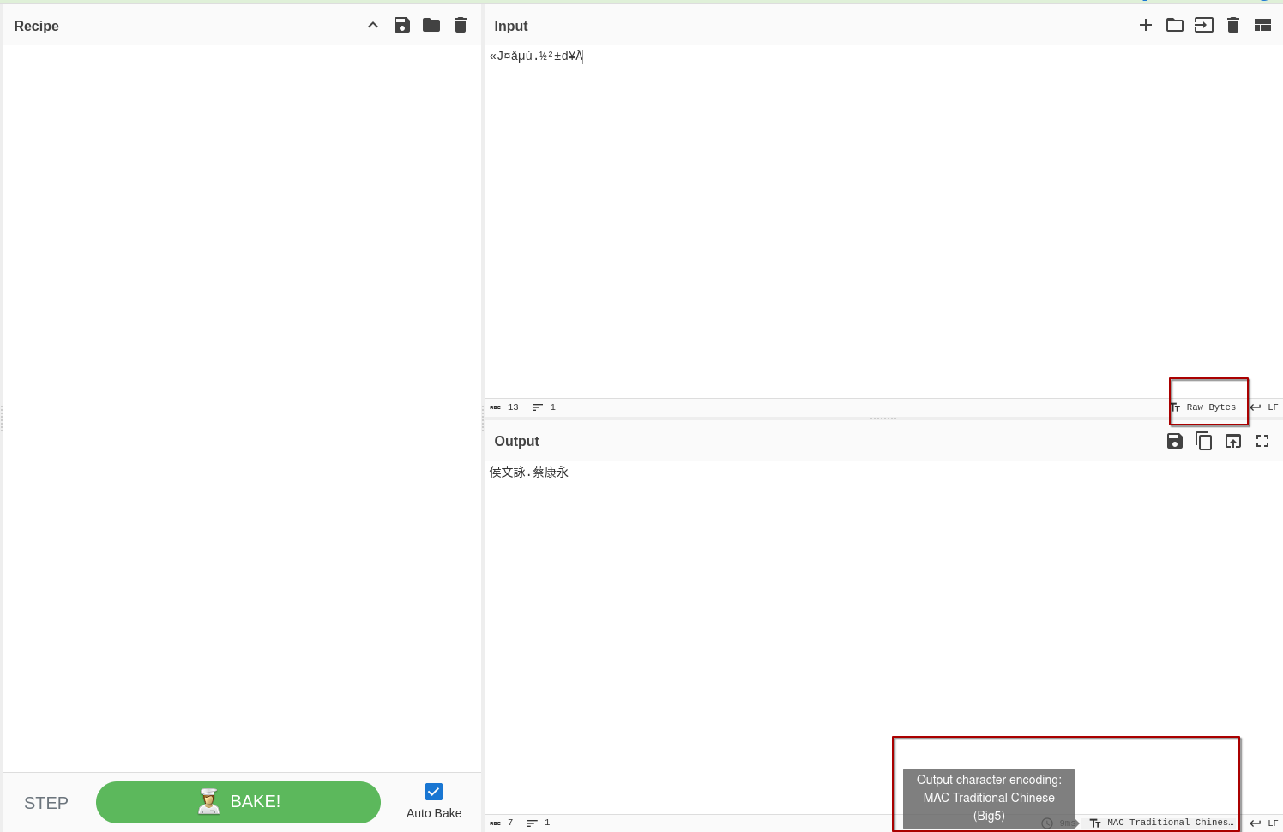
Task: Reset the pane layout
Action: click(1262, 26)
